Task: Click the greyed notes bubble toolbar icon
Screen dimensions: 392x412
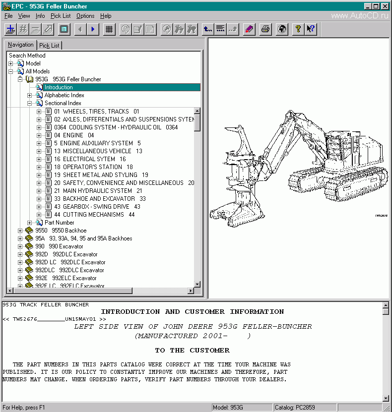Action: click(126, 29)
